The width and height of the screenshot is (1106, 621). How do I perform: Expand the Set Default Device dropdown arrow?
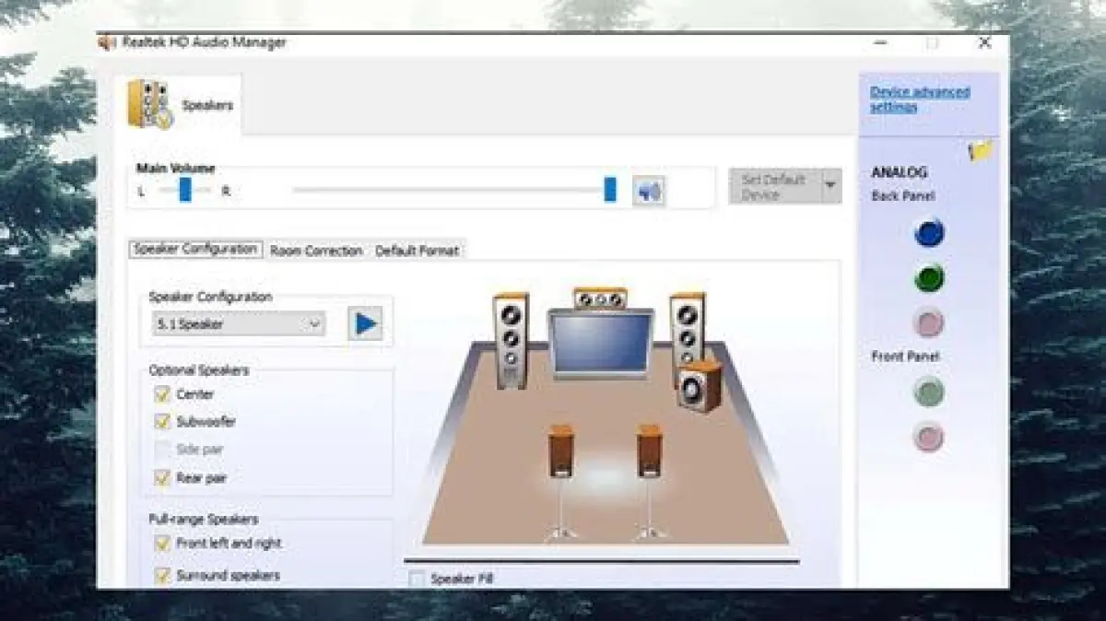(830, 187)
